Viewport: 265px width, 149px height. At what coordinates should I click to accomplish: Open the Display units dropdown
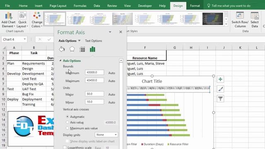click(106, 135)
